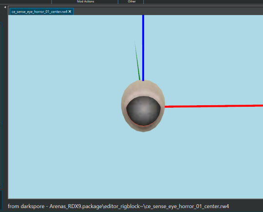Click the lower beige eyelid rim of the model
263x212 pixels.
tap(143, 129)
